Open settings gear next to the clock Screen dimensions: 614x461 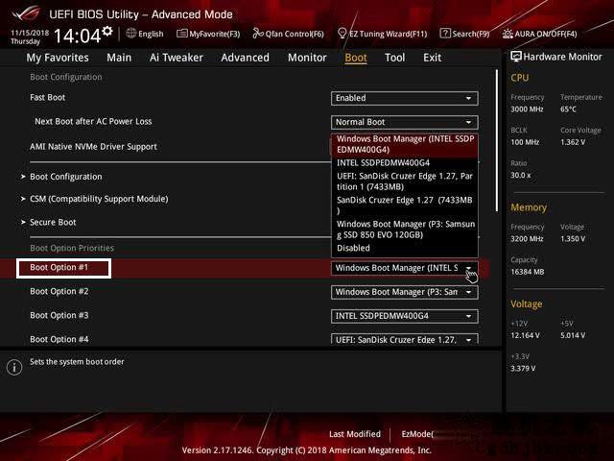click(107, 31)
